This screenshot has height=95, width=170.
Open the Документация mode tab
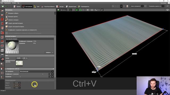pos(71,6)
